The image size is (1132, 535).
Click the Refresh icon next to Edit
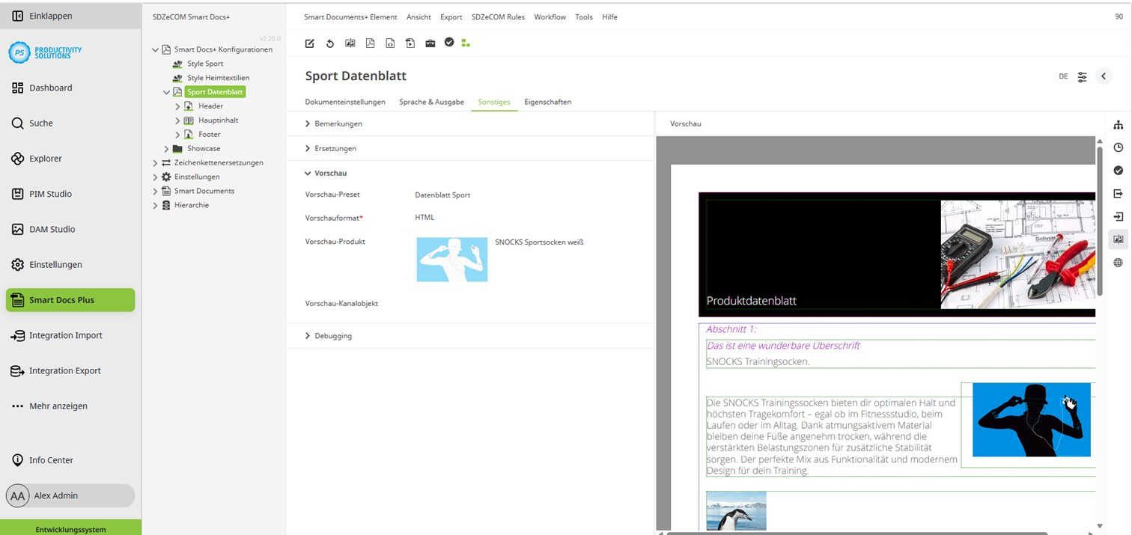(329, 43)
